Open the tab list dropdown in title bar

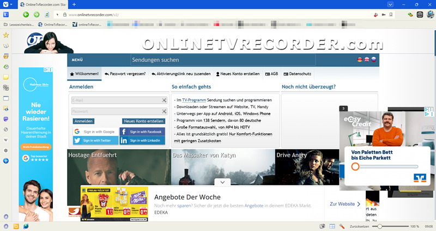[390, 4]
